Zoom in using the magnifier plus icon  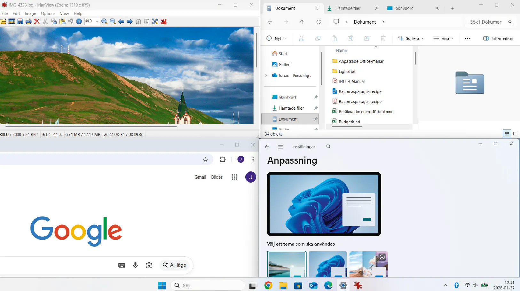point(104,21)
